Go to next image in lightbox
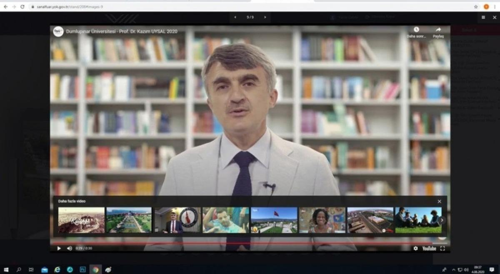The image size is (500, 274). click(264, 18)
